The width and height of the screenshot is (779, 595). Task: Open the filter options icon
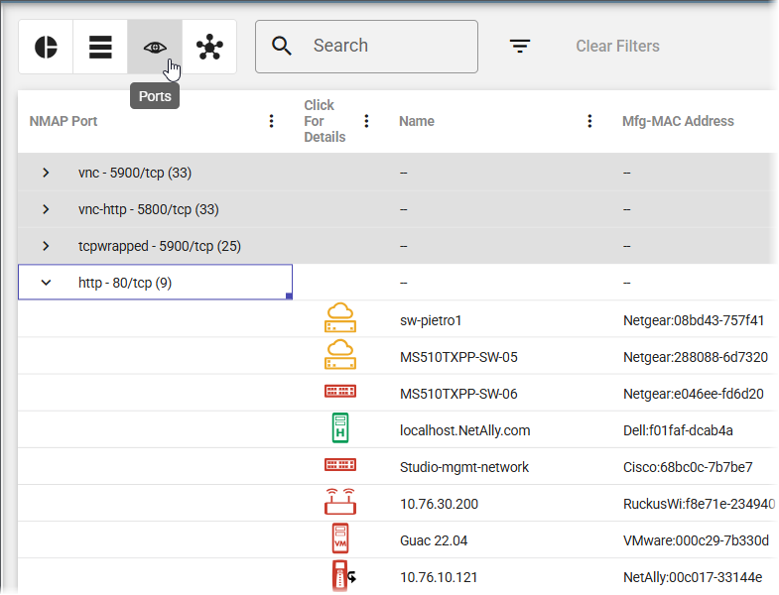click(520, 47)
